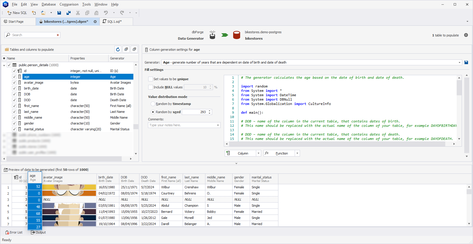
Task: Open the tab list dropdown arrow
Action: pyautogui.click(x=467, y=22)
